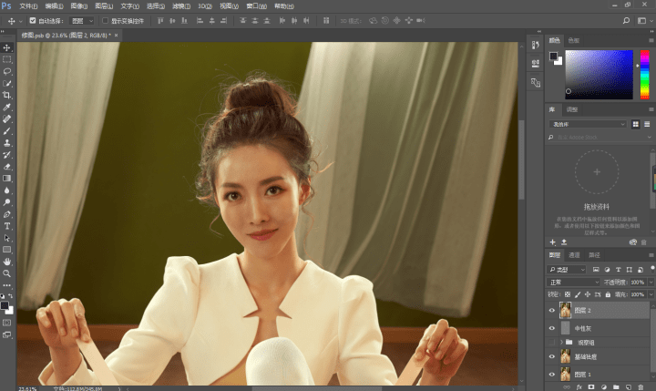Toggle Quick Mask mode icon
Viewport: 656px width, 391px height.
(6, 323)
